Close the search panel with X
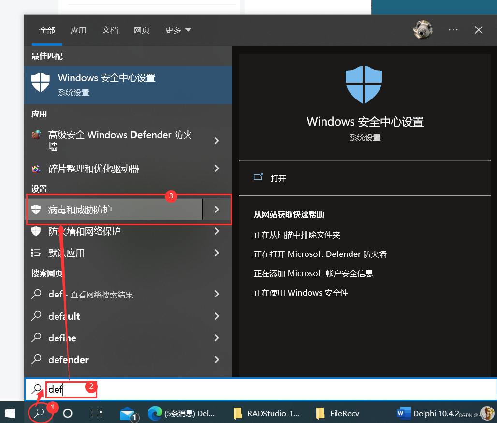497x423 pixels. pos(479,30)
